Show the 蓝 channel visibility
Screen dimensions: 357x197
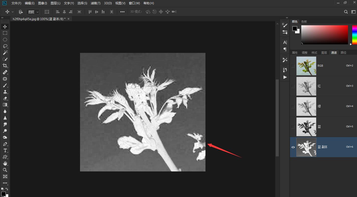[293, 127]
